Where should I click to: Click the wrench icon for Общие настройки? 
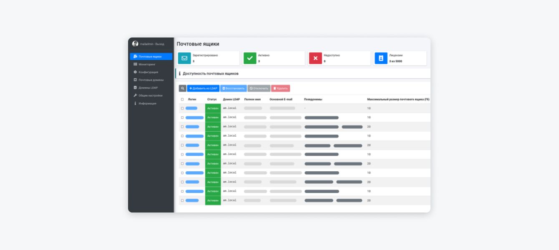click(x=135, y=95)
